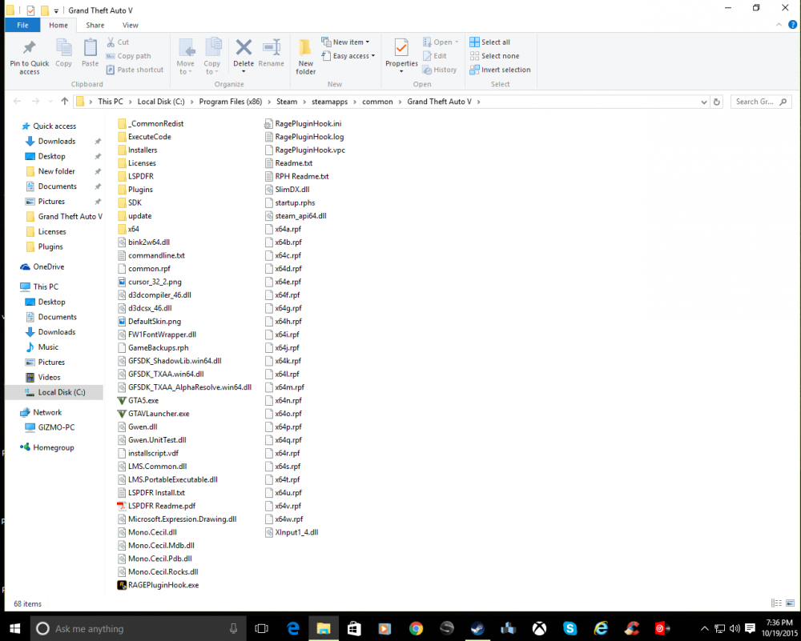Screen dimensions: 801x641
Task: Click the Search Grand Theft Auto V box
Action: [761, 102]
